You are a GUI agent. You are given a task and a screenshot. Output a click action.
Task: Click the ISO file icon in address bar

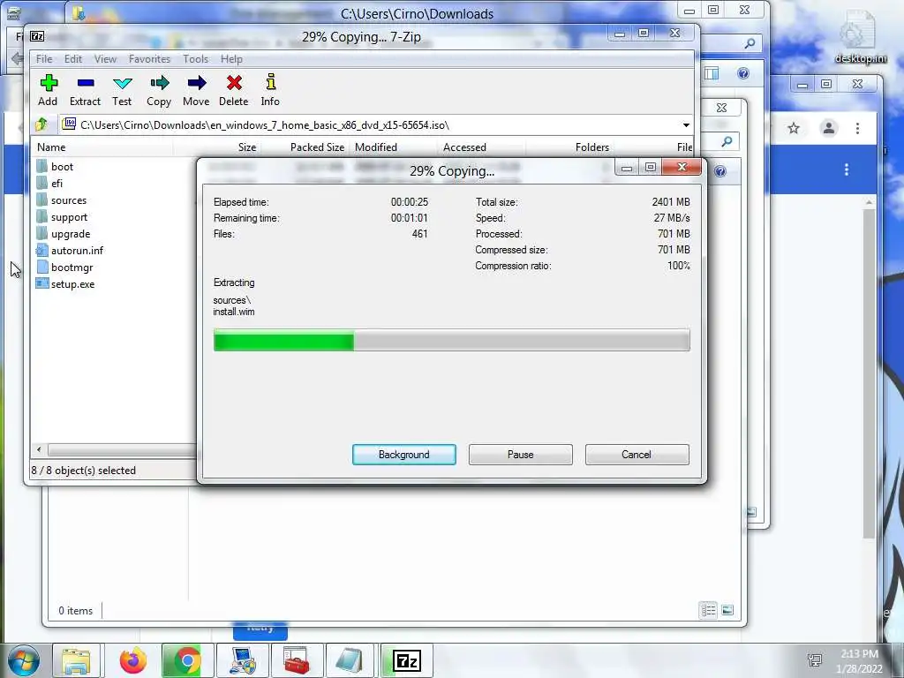click(69, 124)
